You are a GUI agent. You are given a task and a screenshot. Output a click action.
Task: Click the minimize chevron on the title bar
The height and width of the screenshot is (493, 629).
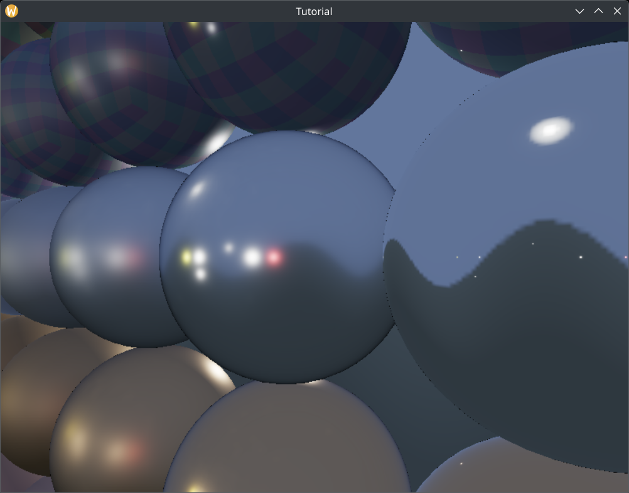point(579,11)
